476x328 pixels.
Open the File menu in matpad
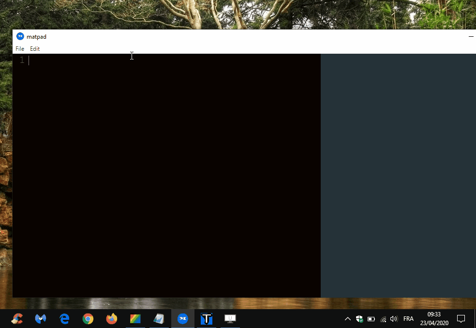[20, 48]
